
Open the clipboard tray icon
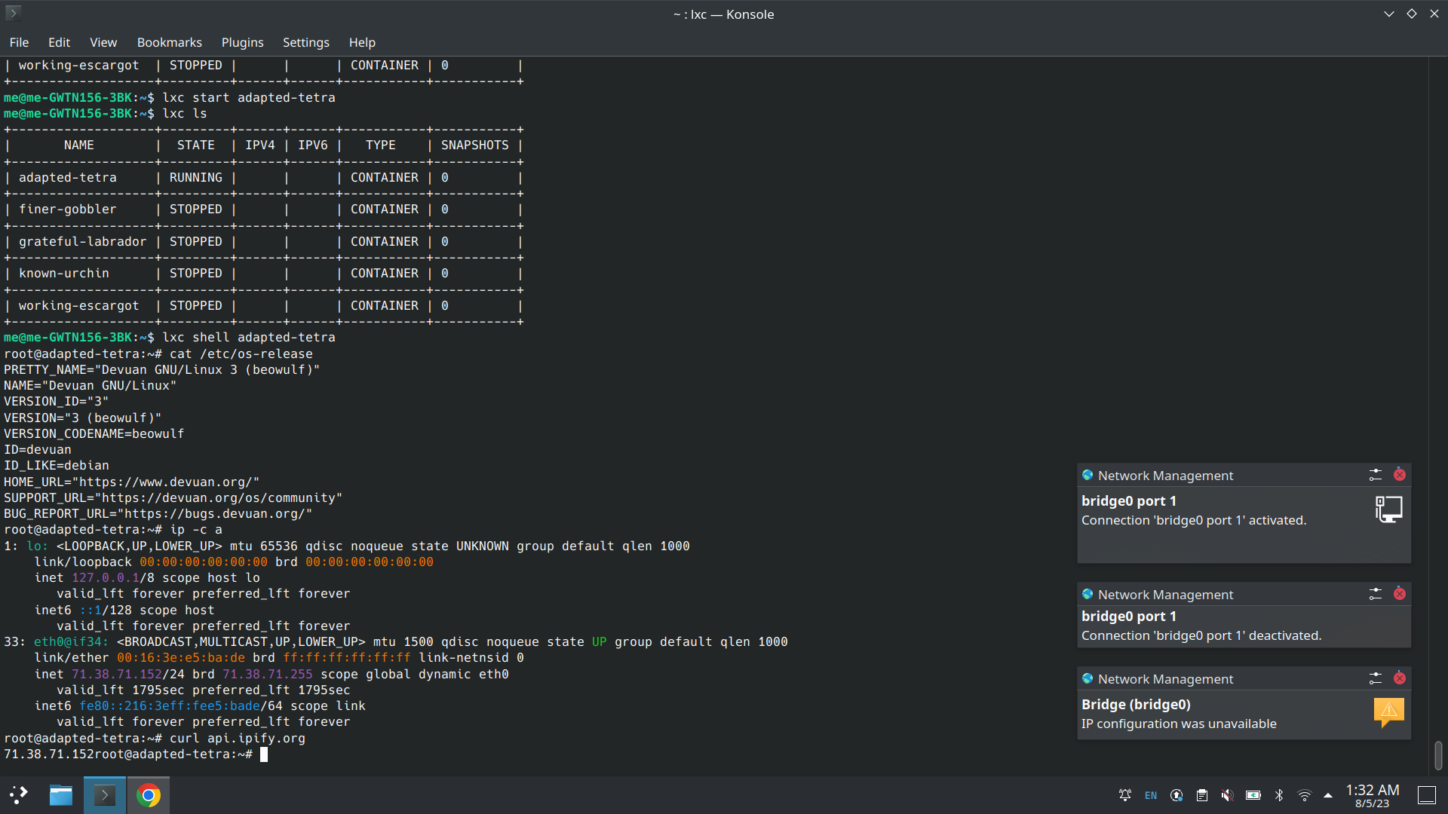[1202, 795]
